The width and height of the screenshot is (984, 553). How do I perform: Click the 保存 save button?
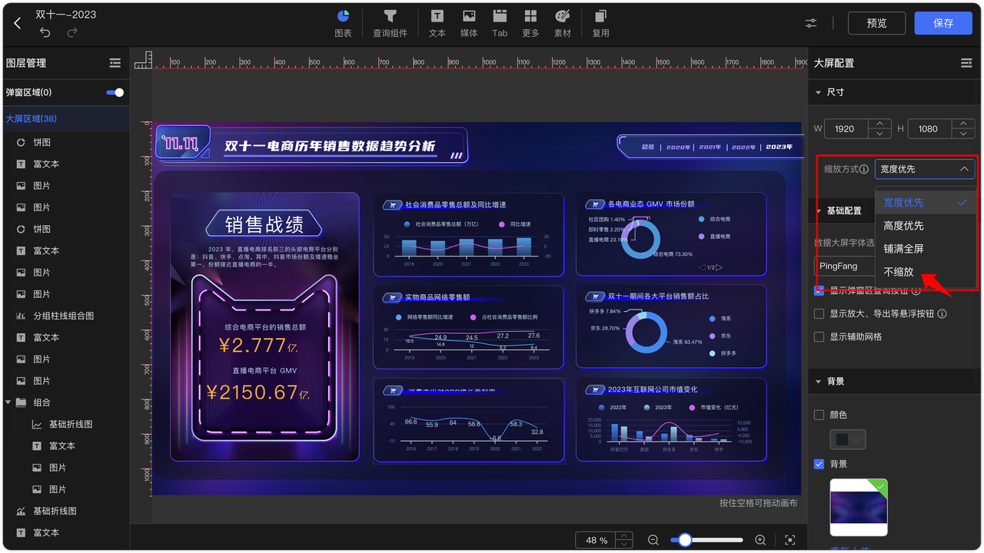tap(943, 22)
